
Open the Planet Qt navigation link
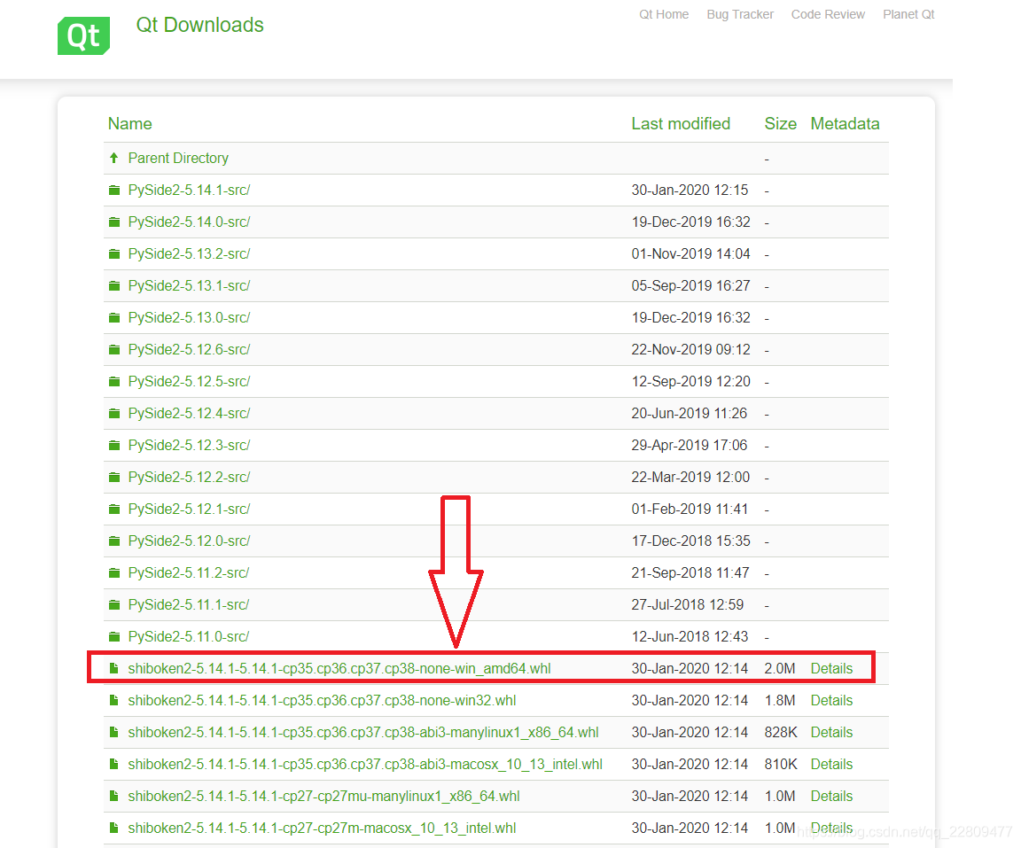pos(908,14)
